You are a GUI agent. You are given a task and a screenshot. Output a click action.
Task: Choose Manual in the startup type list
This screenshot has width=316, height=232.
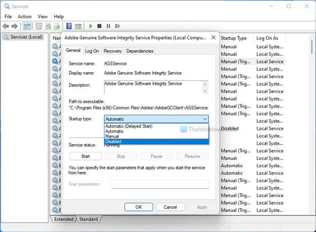(x=156, y=136)
